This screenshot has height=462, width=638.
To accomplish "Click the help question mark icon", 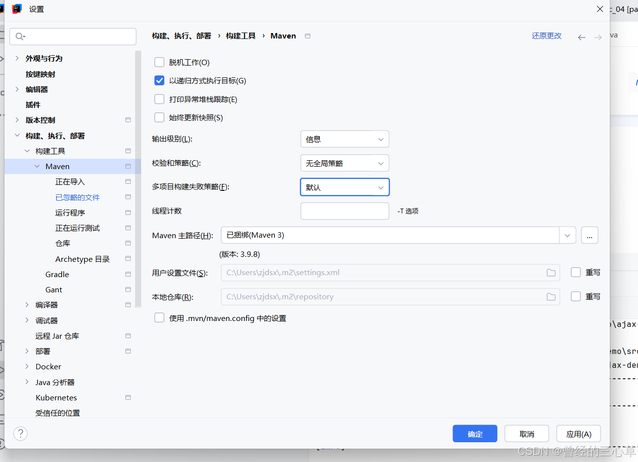I will tap(20, 433).
